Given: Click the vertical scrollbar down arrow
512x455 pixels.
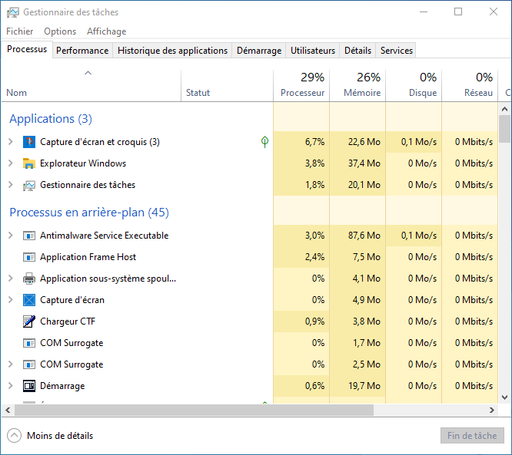Looking at the screenshot, I should point(504,397).
